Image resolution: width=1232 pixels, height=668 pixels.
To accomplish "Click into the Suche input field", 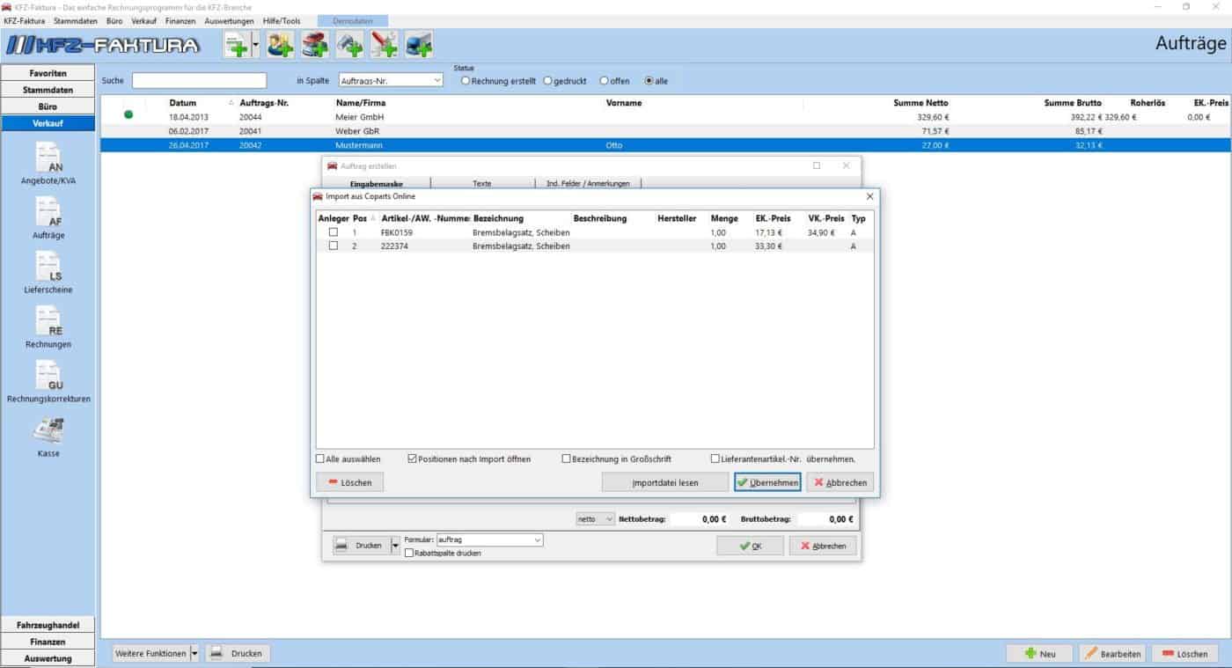I will tap(199, 81).
